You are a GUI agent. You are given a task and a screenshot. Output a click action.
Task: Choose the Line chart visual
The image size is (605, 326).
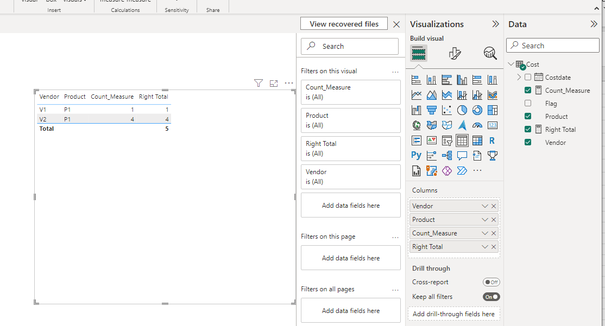(417, 95)
